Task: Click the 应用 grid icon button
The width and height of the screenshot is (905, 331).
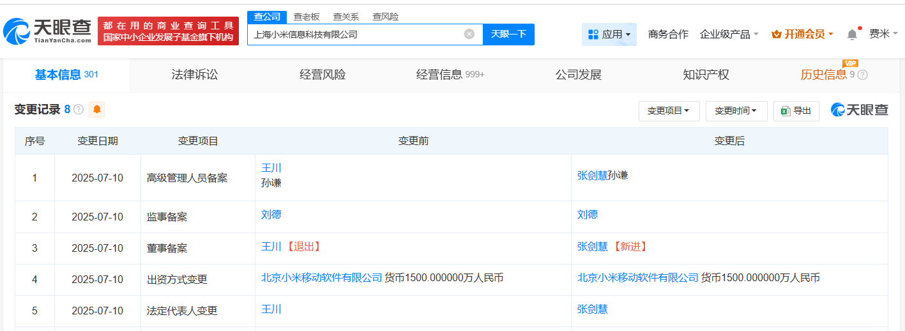Action: [609, 34]
